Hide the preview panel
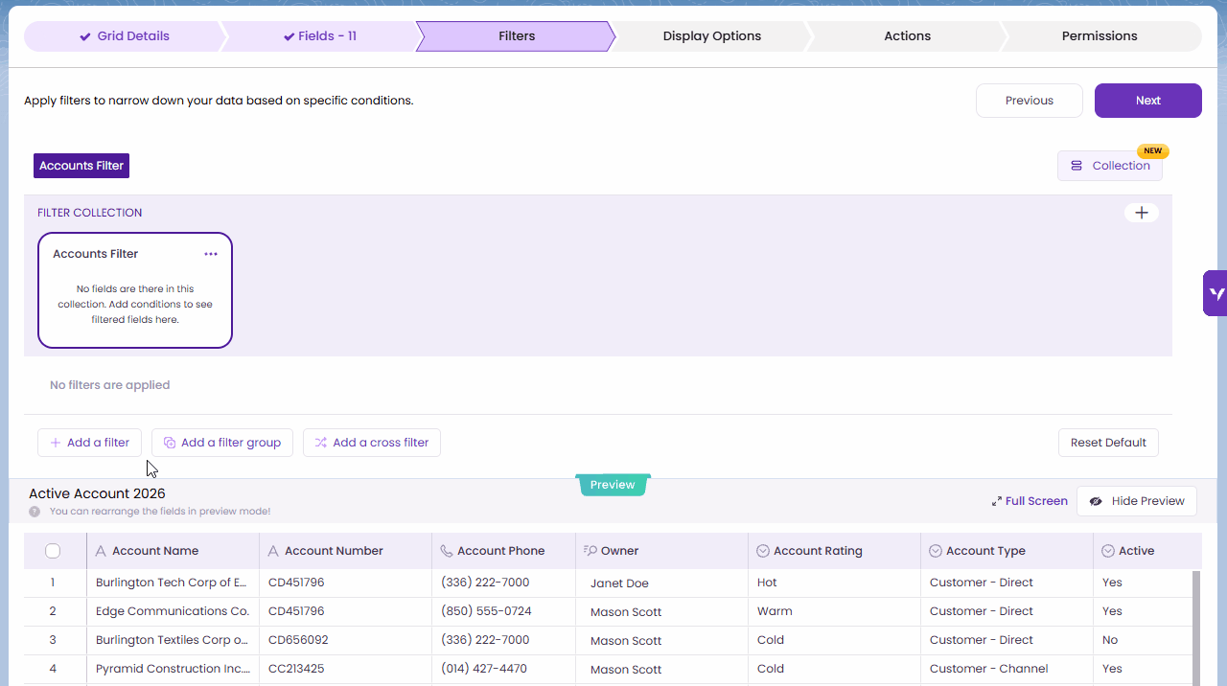Screen dimensions: 1227x686 pyautogui.click(x=1136, y=501)
